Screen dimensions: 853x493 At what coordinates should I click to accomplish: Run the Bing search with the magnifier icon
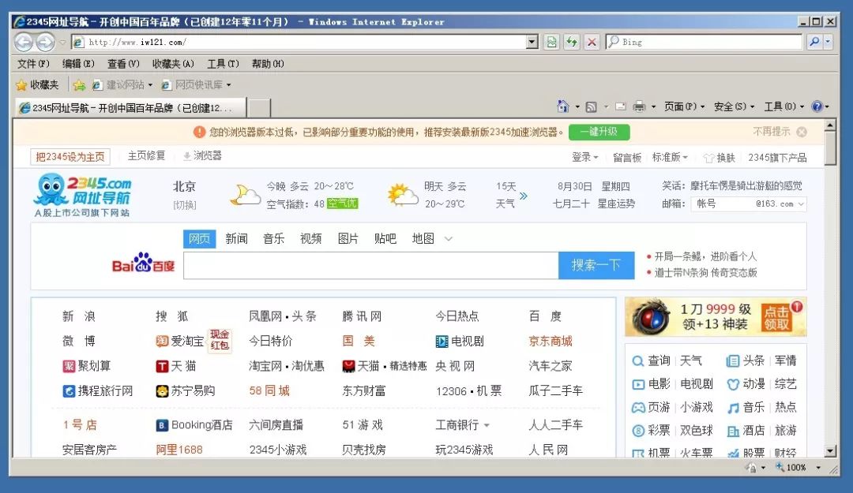click(814, 42)
